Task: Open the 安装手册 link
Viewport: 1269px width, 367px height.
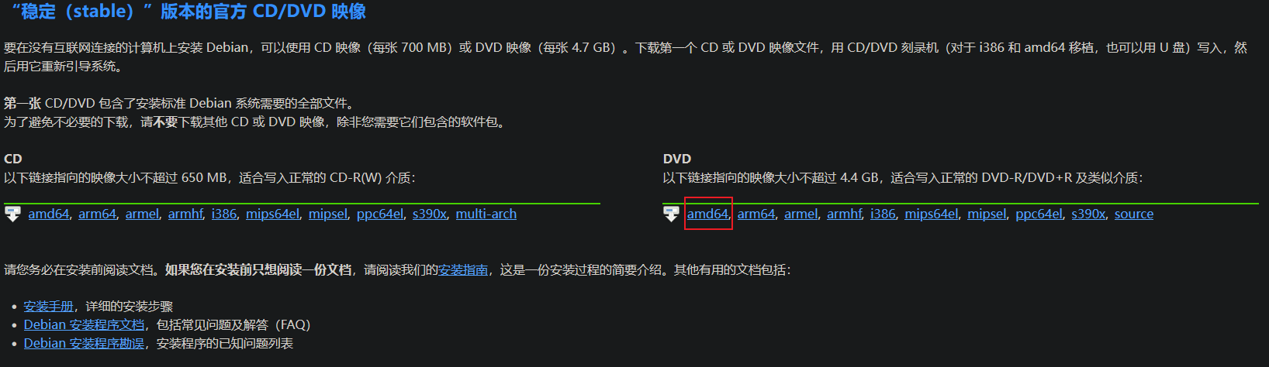Action: coord(48,307)
